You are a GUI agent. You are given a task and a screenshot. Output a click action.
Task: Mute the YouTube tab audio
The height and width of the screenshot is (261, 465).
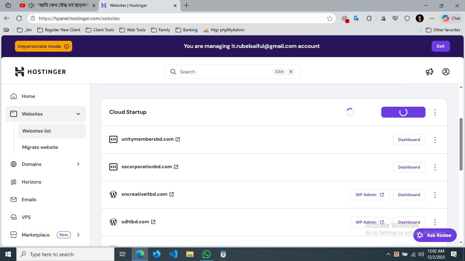[x=31, y=5]
